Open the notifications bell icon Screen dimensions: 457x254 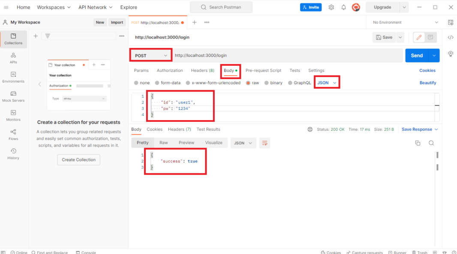[x=344, y=7]
